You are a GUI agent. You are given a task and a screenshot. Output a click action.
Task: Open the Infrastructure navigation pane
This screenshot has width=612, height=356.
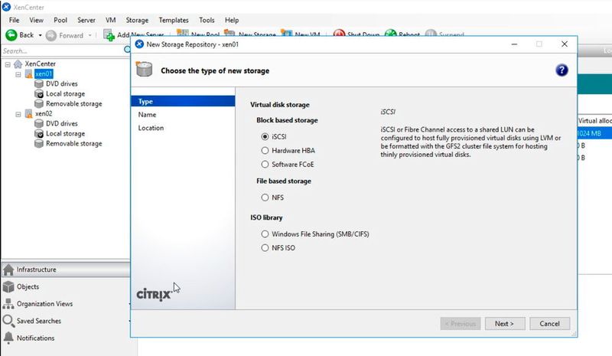(66, 269)
